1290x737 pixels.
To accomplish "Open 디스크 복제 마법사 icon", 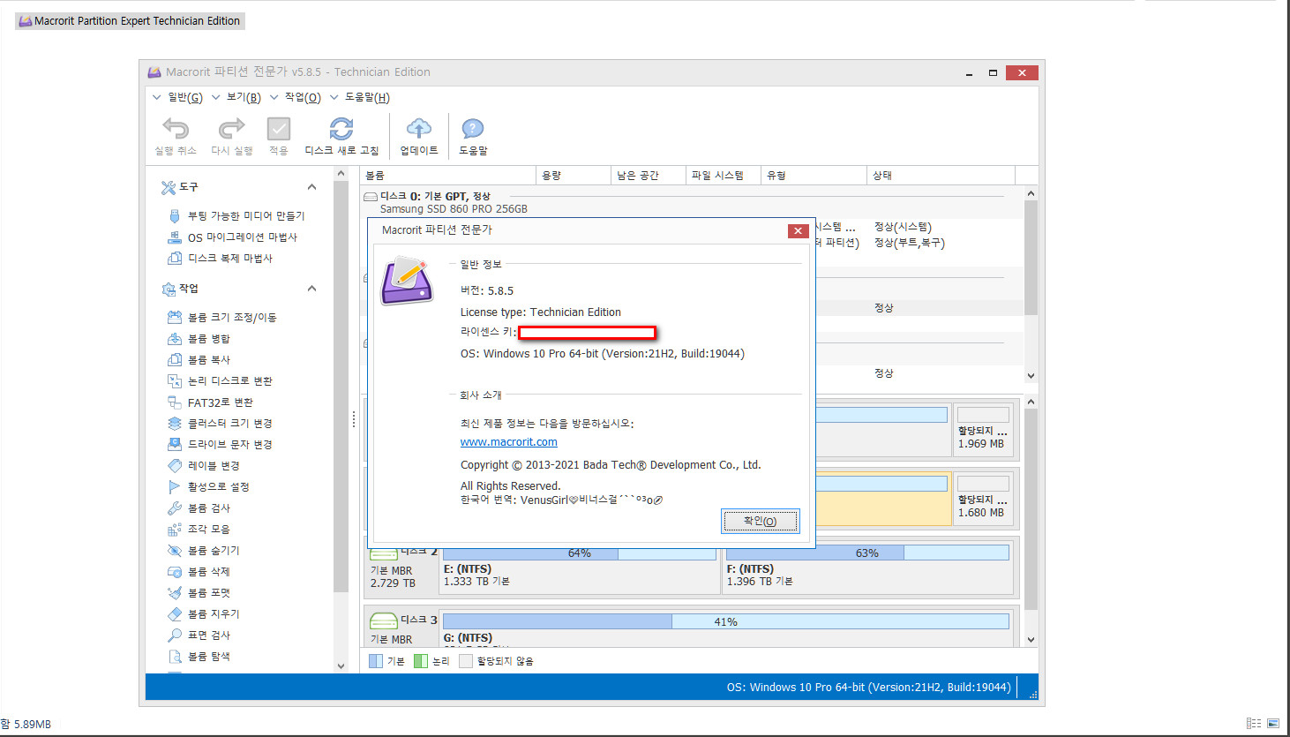I will [x=175, y=258].
